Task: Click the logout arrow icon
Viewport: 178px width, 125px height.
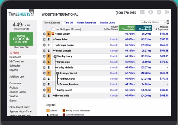Action: point(167,12)
